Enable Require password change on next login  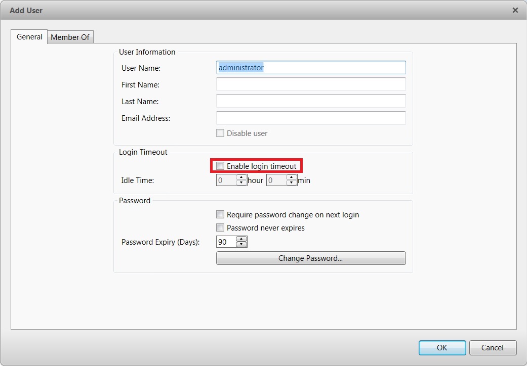click(220, 214)
